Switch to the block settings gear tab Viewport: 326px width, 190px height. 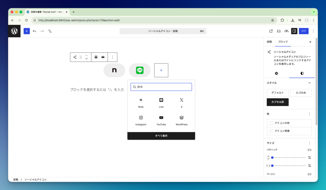pos(276,73)
